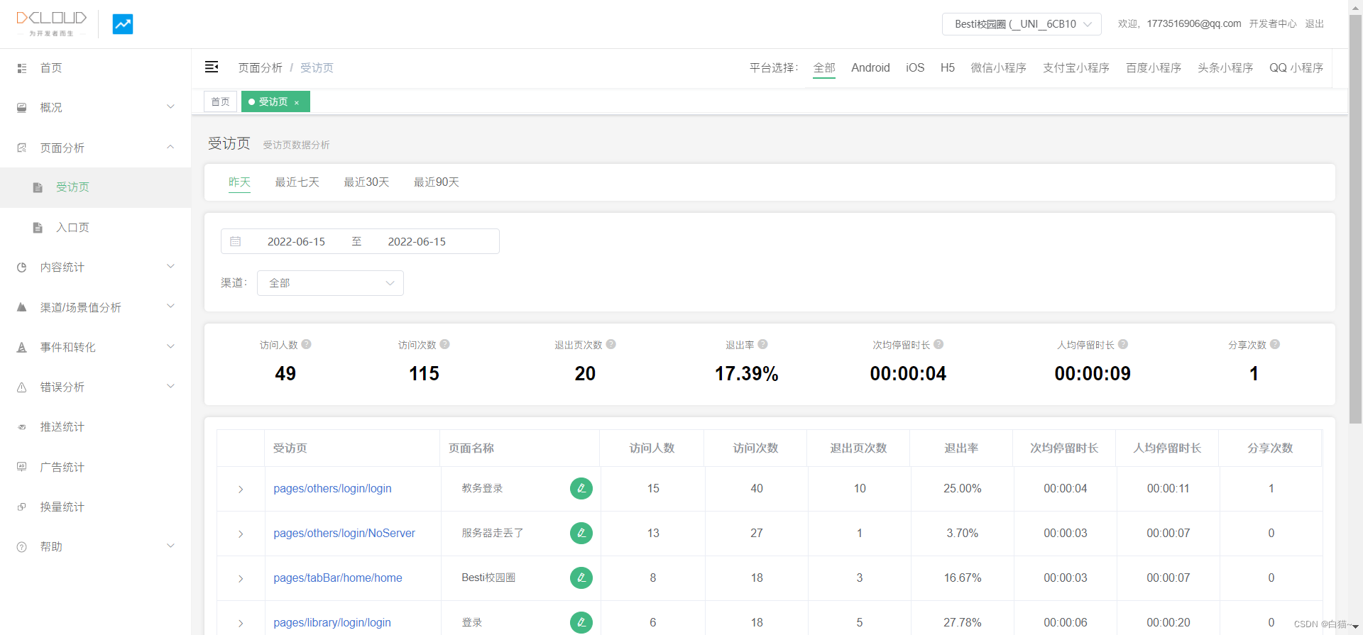Switch to the 首页 page tab

pos(220,102)
